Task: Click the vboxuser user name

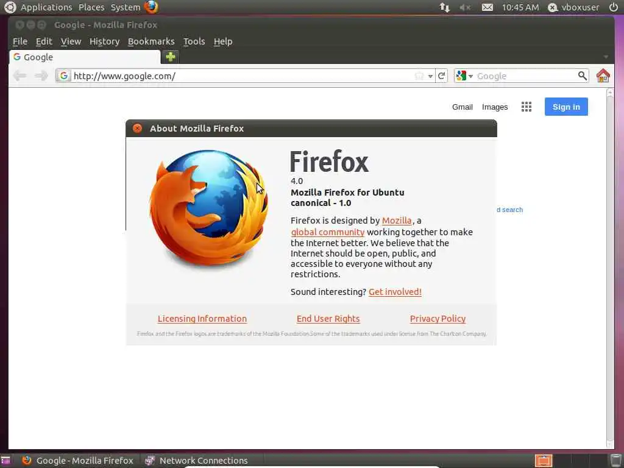Action: point(580,7)
